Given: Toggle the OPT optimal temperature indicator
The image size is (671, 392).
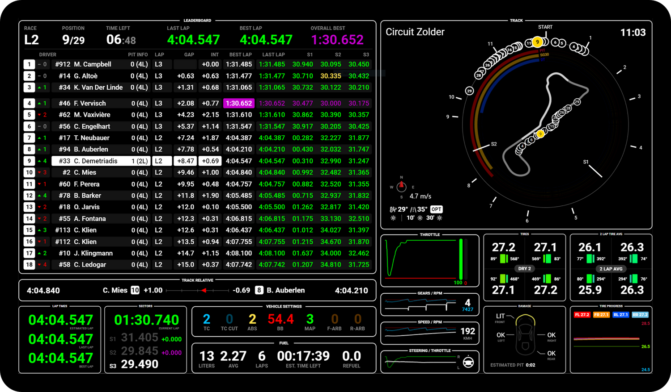Looking at the screenshot, I should coord(436,209).
